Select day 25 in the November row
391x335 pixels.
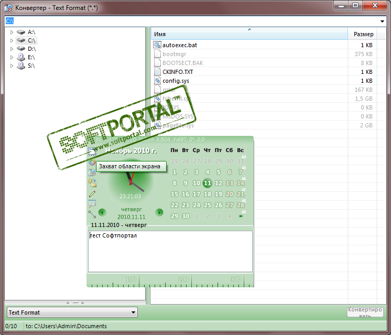208,205
